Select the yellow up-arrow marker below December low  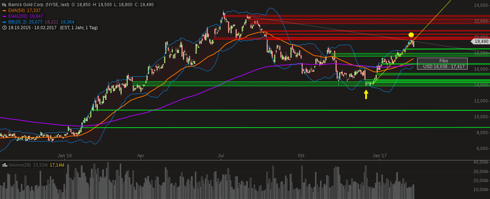(366, 94)
